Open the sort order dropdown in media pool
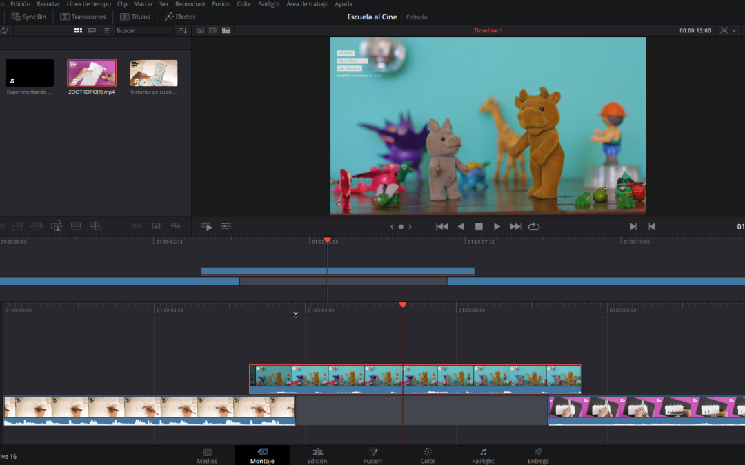 pyautogui.click(x=183, y=30)
